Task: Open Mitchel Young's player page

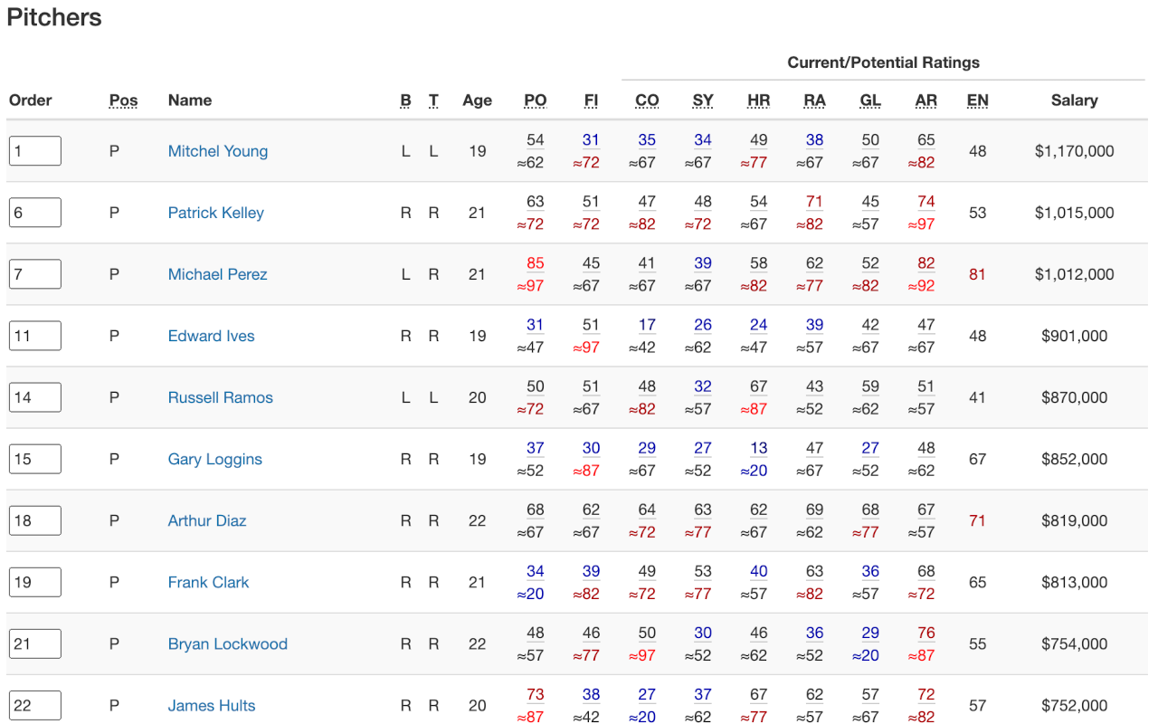Action: click(217, 151)
